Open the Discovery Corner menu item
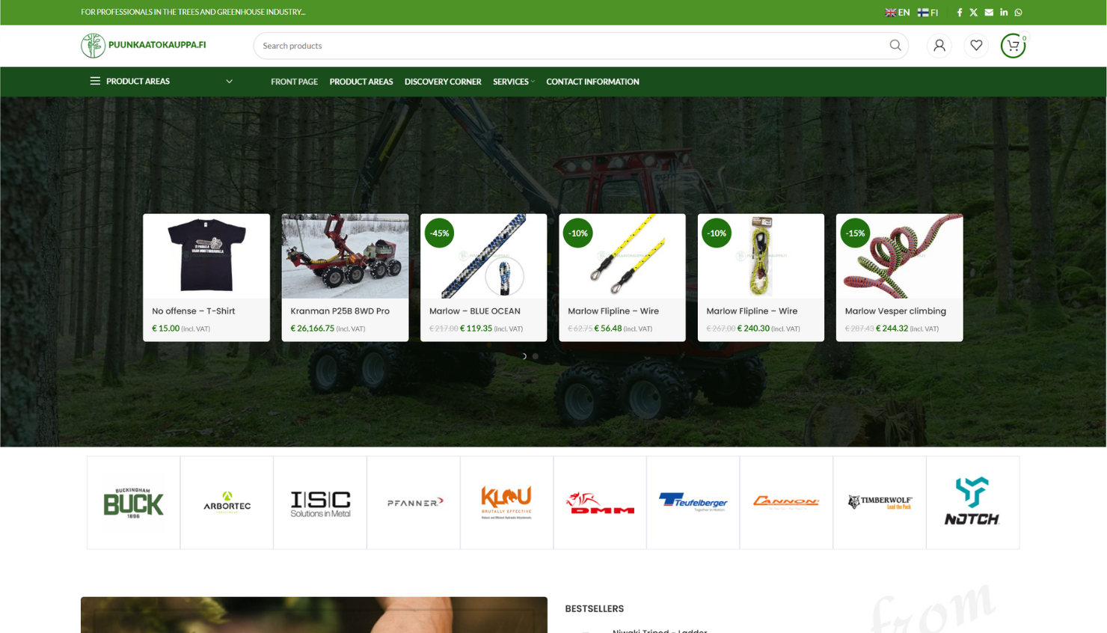Screen dimensions: 1107x633 (443, 82)
